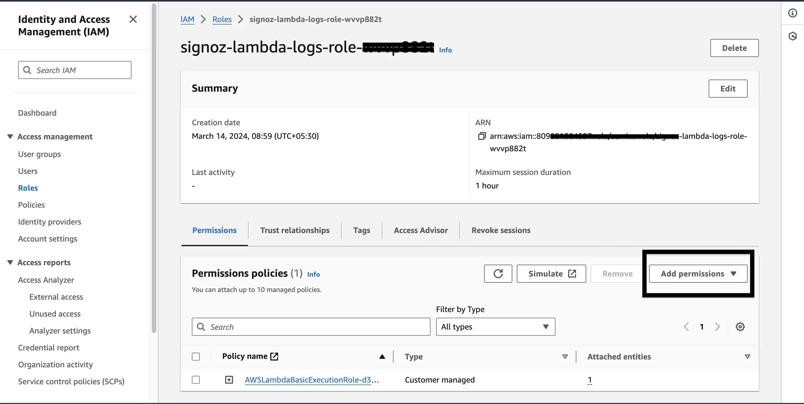Click magnifier icon in policies search
Viewport: 804px width, 404px height.
click(201, 327)
